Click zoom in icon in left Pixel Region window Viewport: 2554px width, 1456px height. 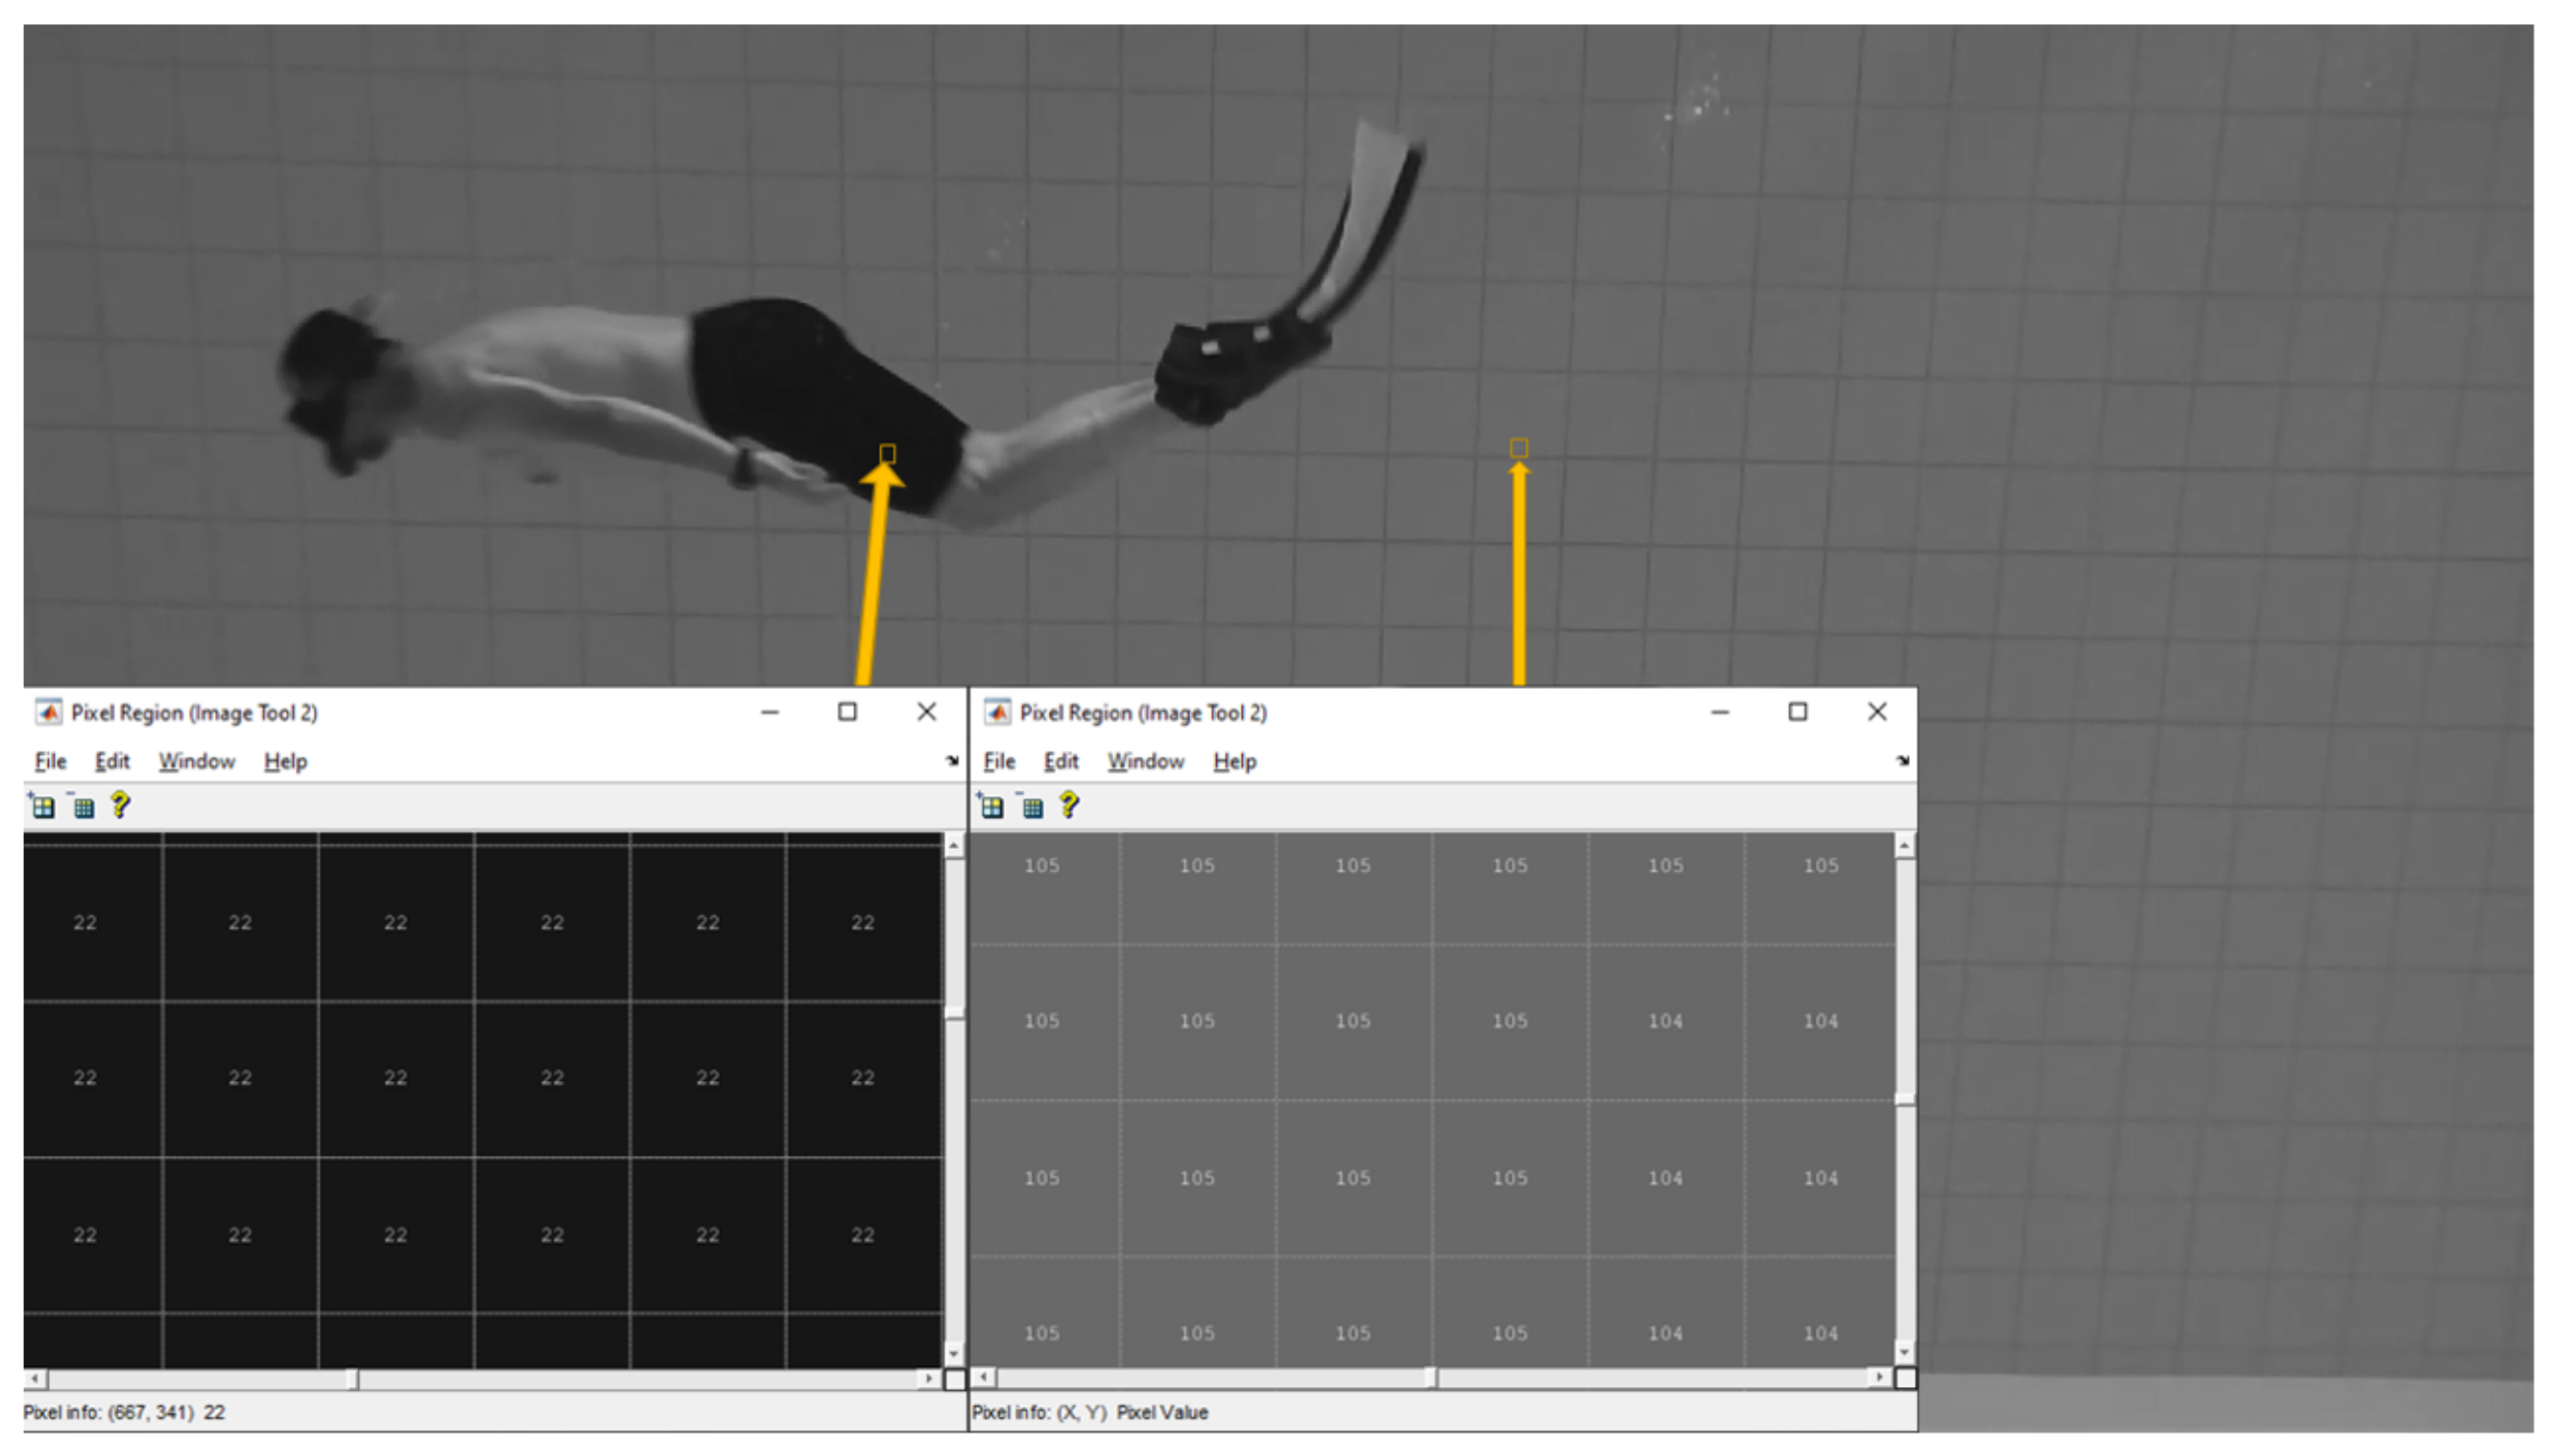42,806
